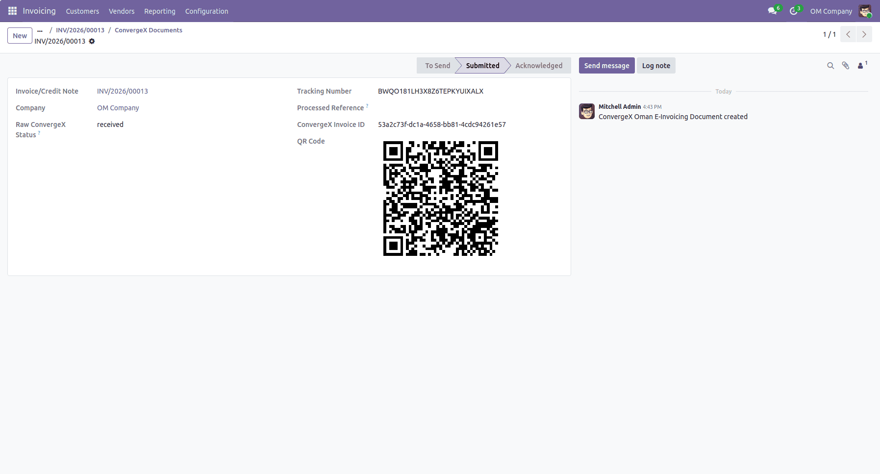Open the conversations chat icon
Image resolution: width=880 pixels, height=474 pixels.
[x=773, y=11]
